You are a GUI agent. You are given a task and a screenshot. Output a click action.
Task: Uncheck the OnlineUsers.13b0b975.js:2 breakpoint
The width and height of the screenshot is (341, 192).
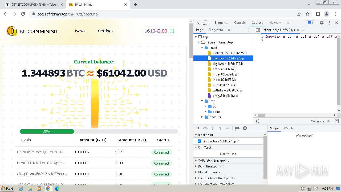(199, 141)
